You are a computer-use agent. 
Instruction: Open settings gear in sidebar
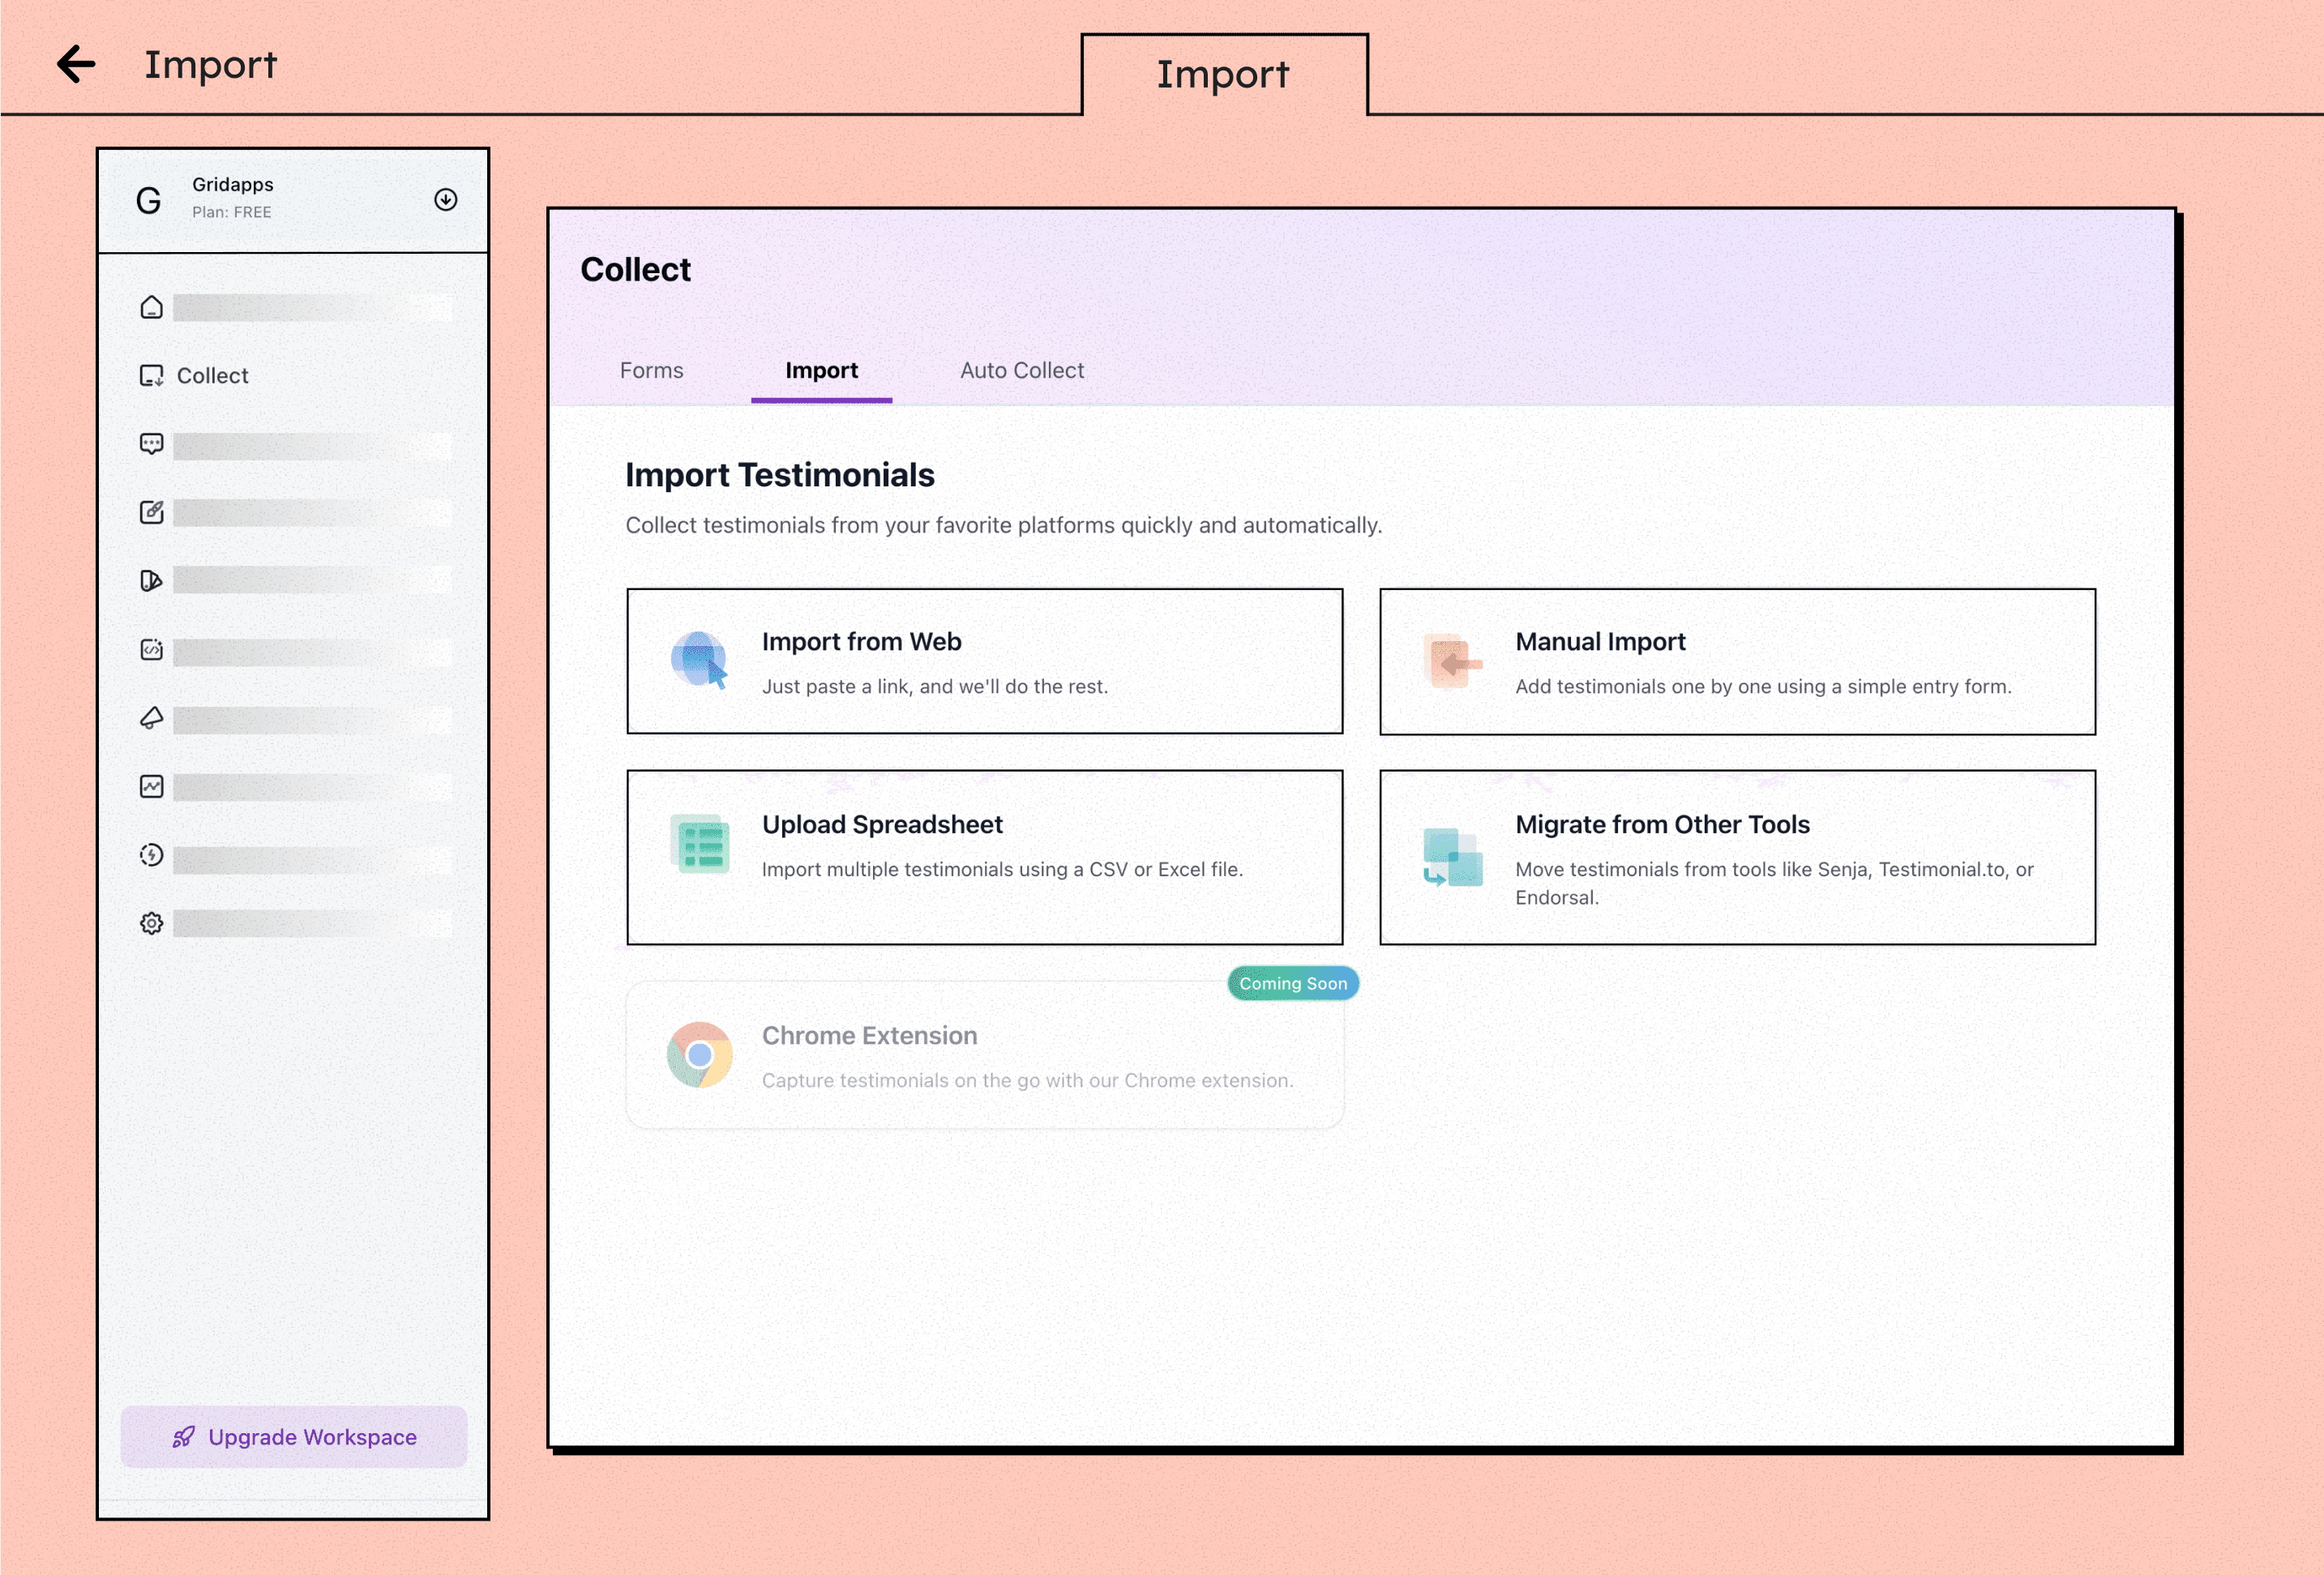(151, 923)
